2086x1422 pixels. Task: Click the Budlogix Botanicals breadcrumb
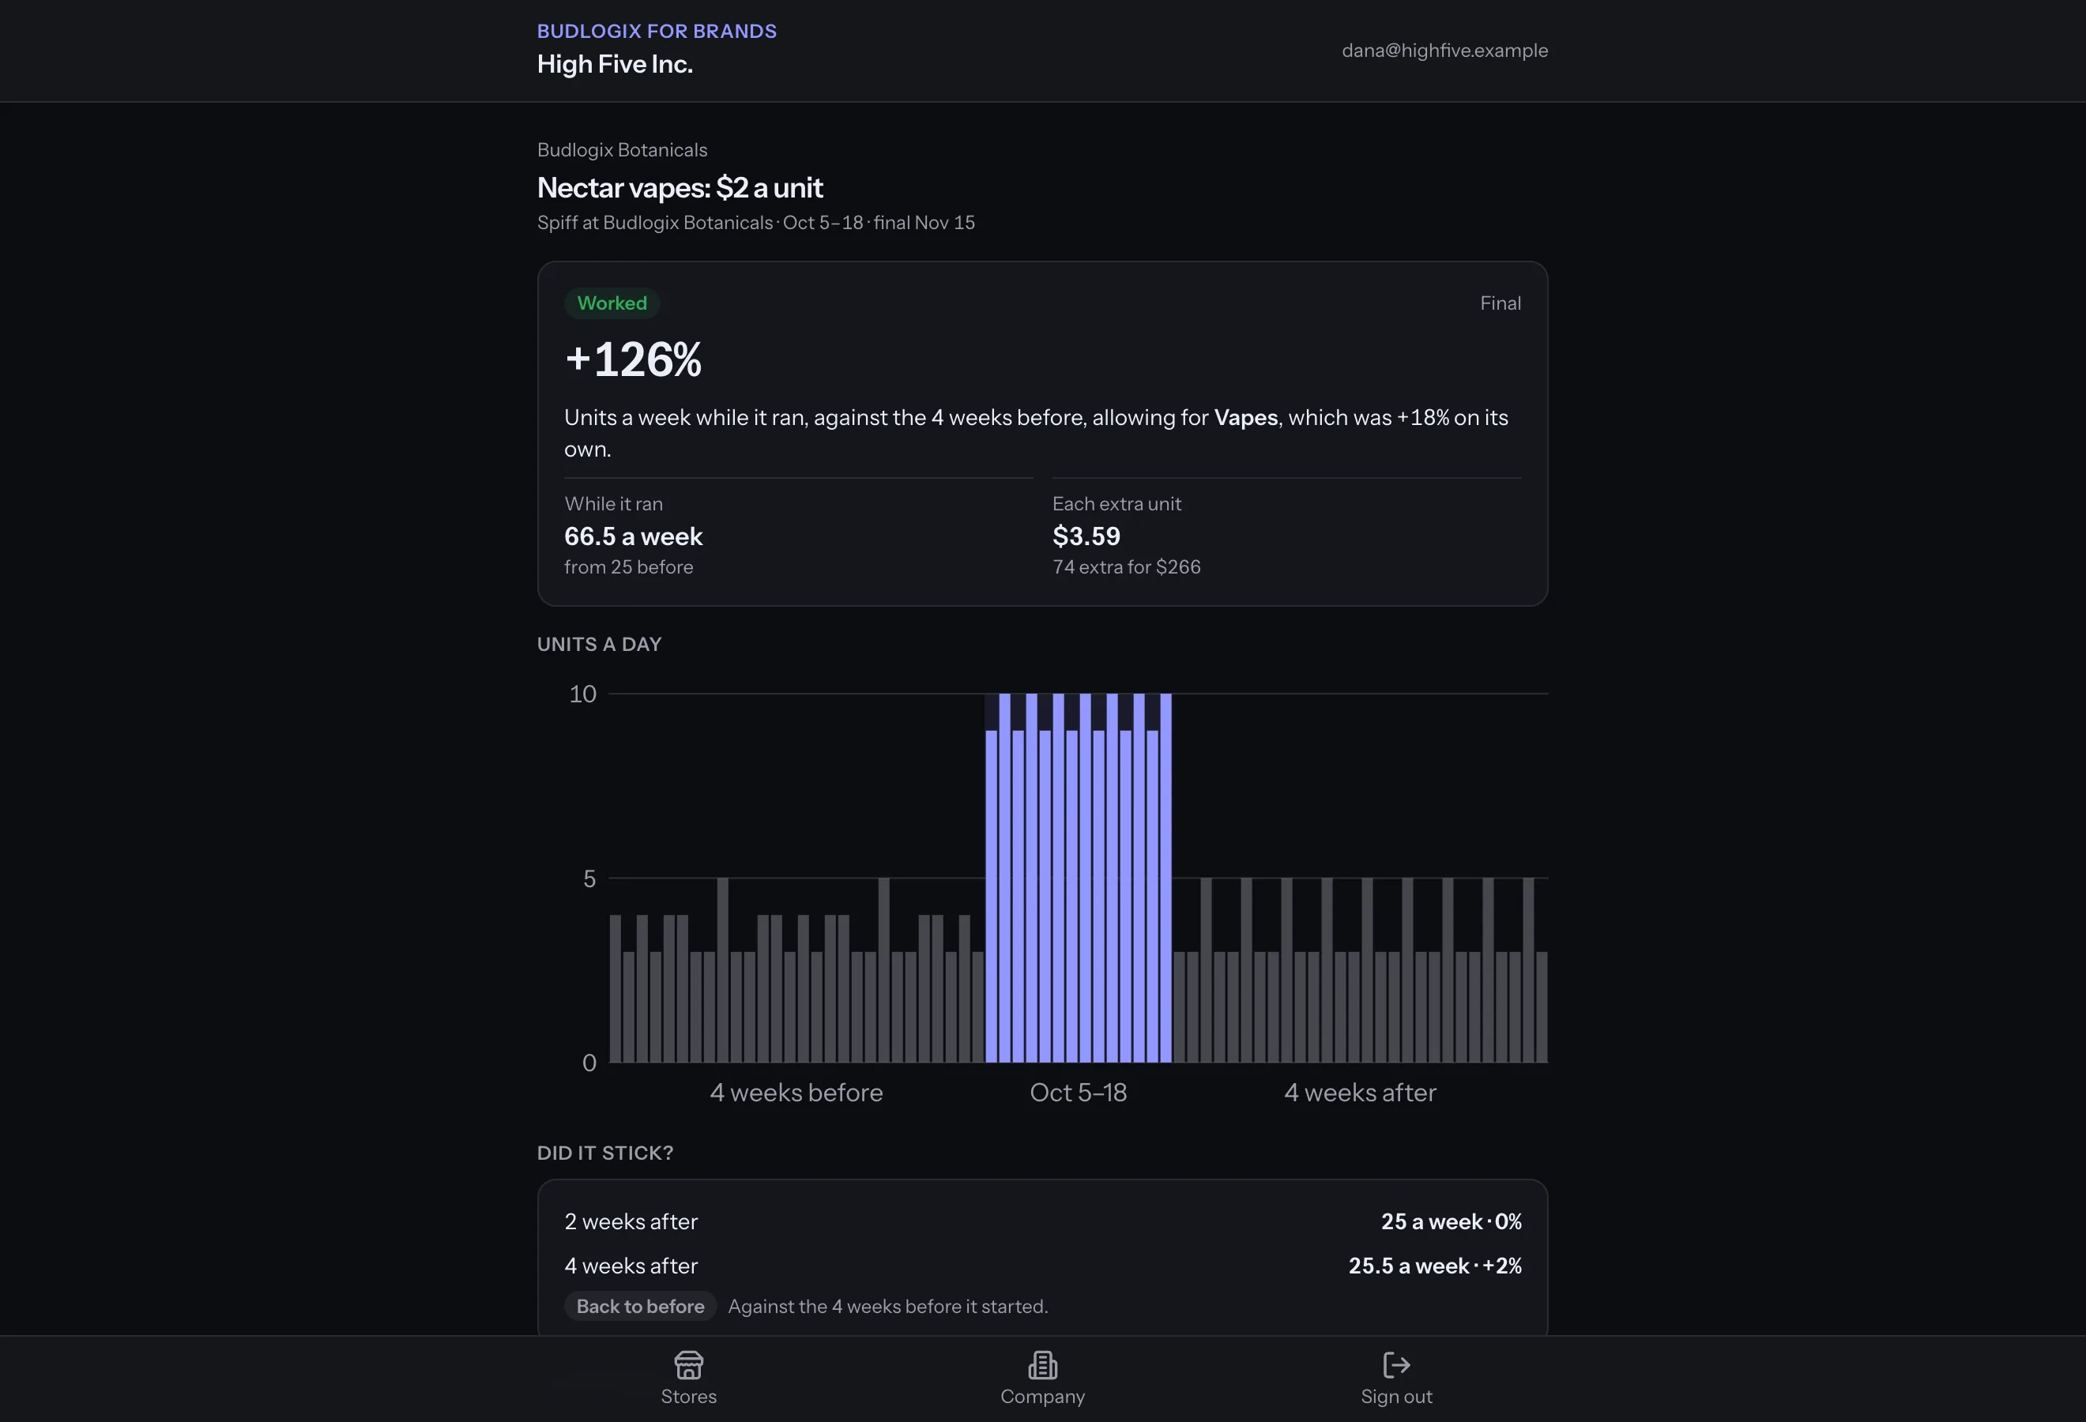(x=622, y=150)
